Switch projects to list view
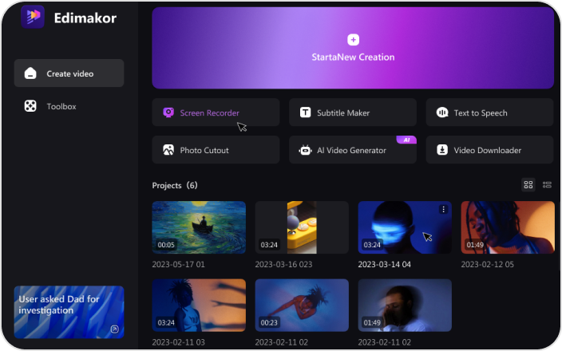 547,185
